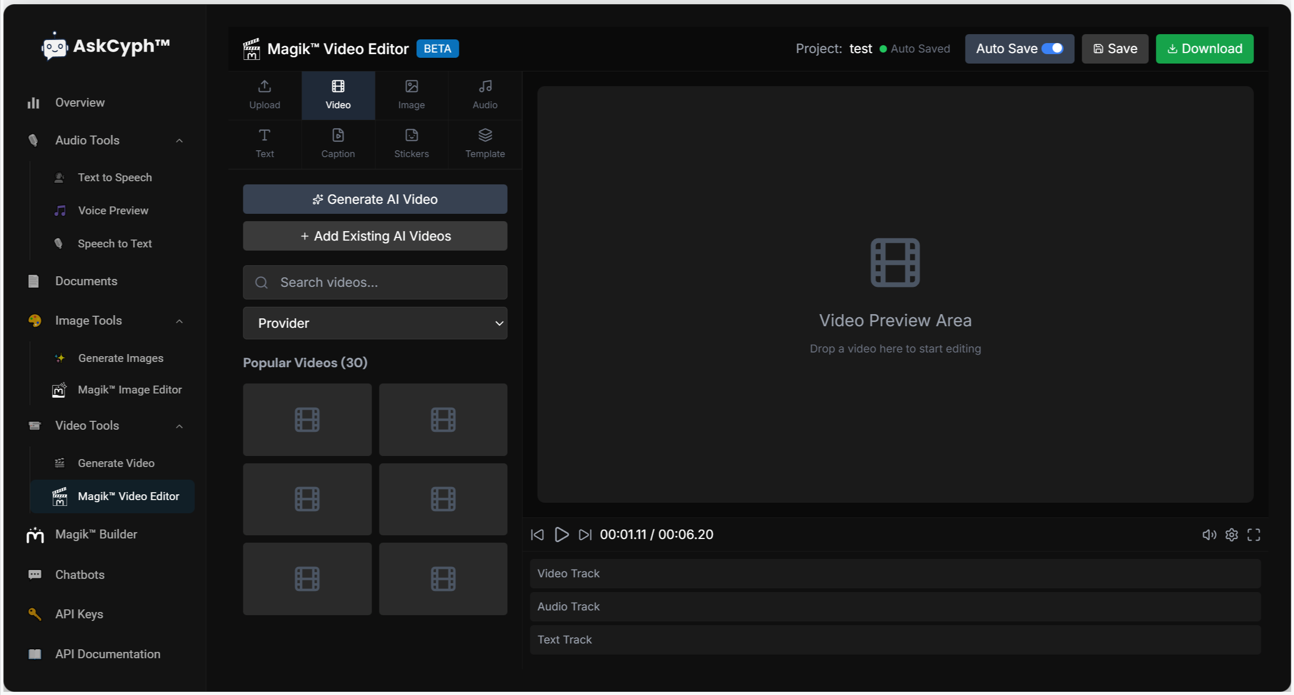Click the Generate AI Video button
This screenshot has height=695, width=1294.
tap(375, 199)
